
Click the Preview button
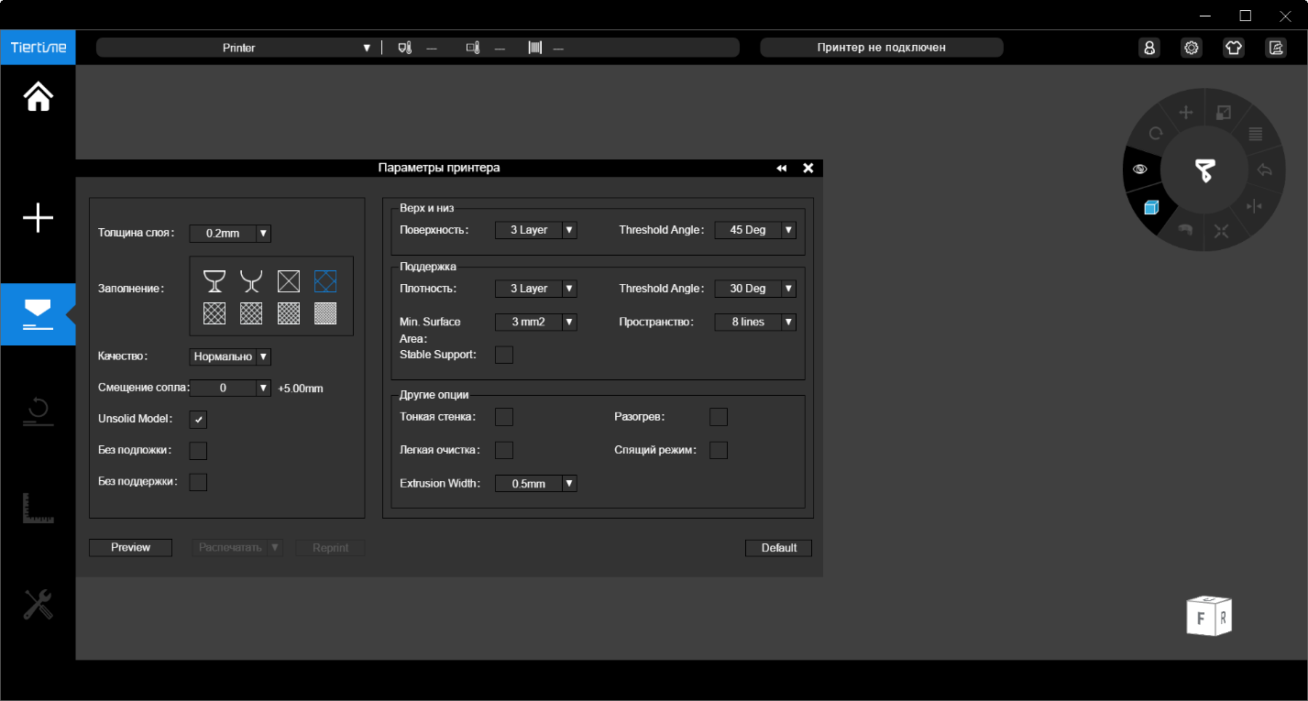[x=130, y=547]
